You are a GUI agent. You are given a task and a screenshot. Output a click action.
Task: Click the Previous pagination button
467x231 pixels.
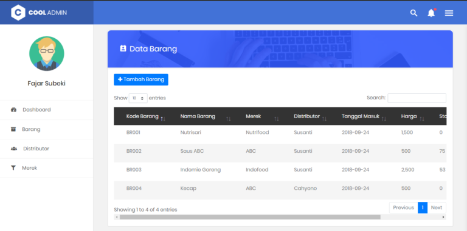[404, 207]
